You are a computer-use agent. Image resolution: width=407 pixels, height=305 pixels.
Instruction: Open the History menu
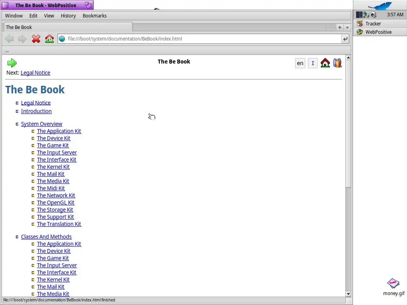pos(68,16)
